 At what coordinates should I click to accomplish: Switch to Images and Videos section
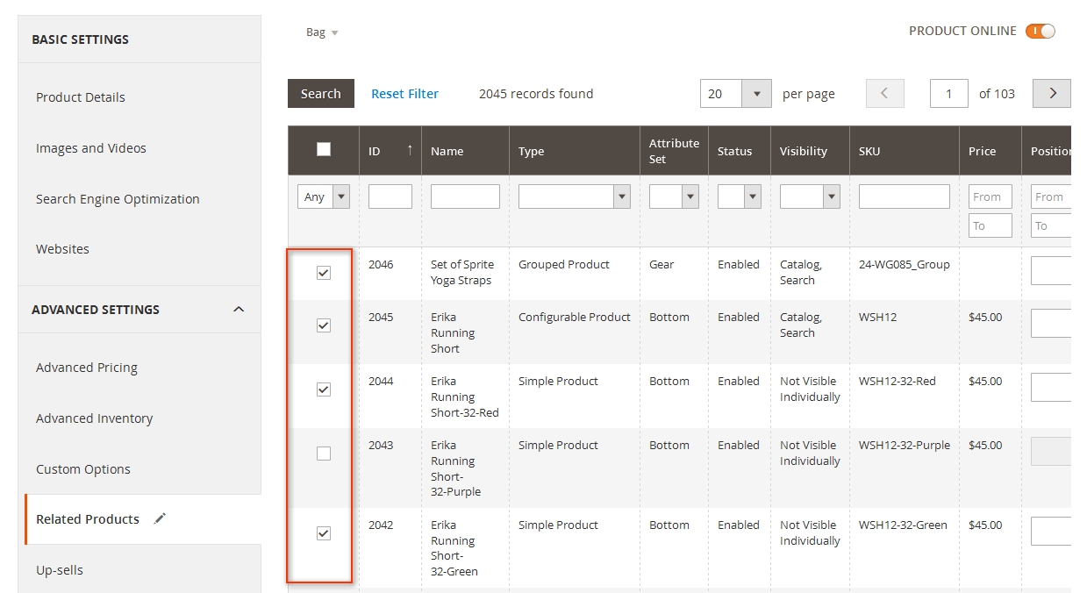point(91,148)
